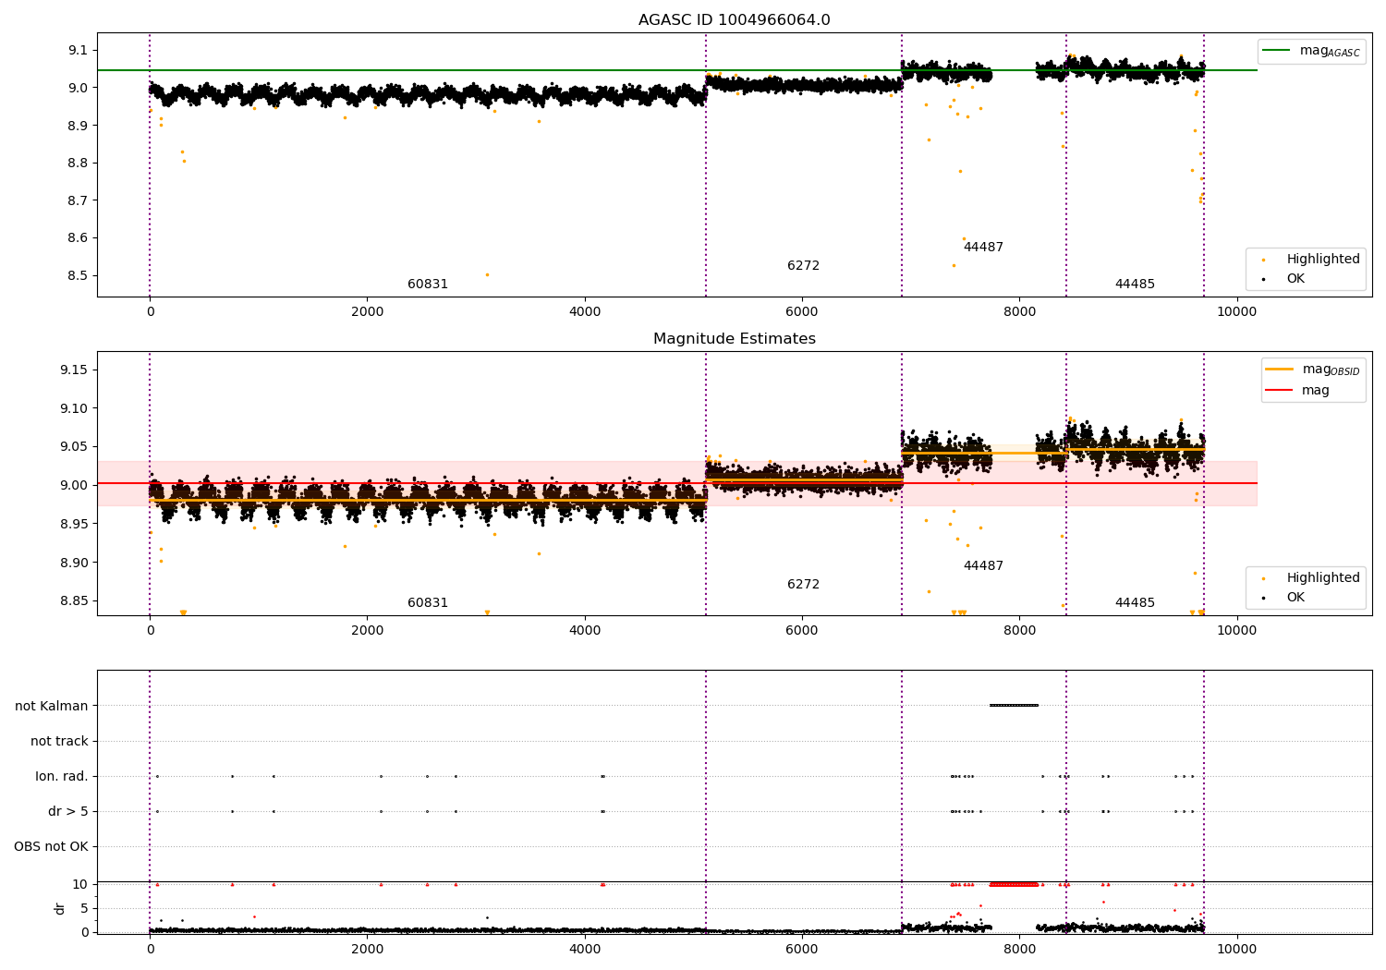1386x970 pixels.
Task: Click the 60831 obsid label in top plot
Action: tap(428, 285)
